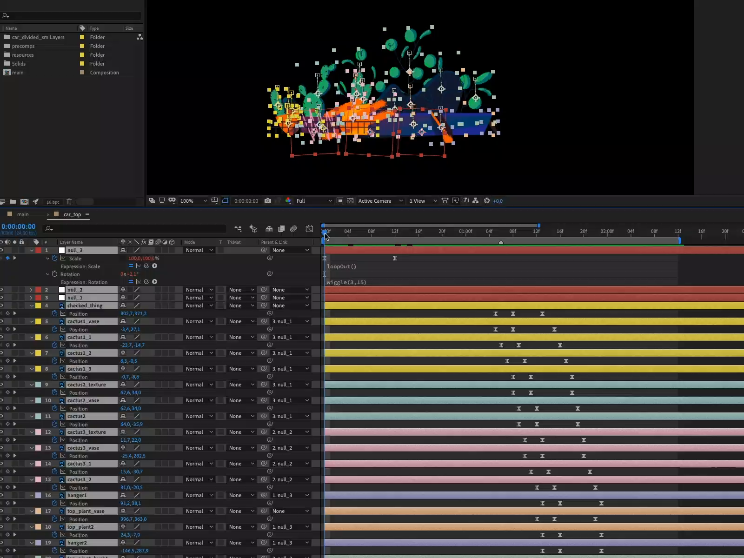The width and height of the screenshot is (744, 558).
Task: Click the 16 bpc color depth button
Action: [x=53, y=202]
